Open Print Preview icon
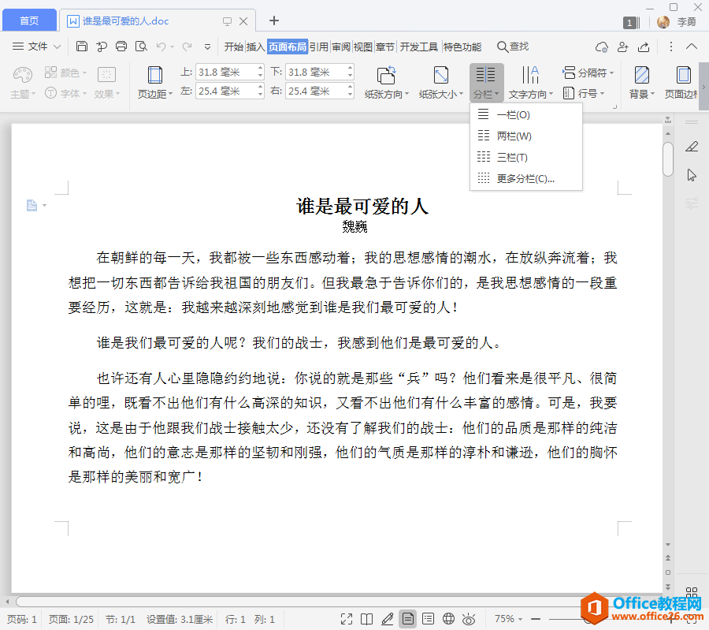Screen dimensions: 709x630 [x=141, y=47]
